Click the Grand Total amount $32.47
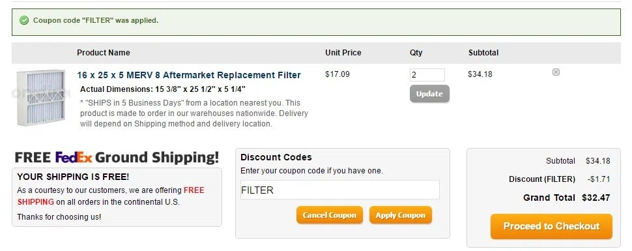632x251 pixels. [596, 198]
